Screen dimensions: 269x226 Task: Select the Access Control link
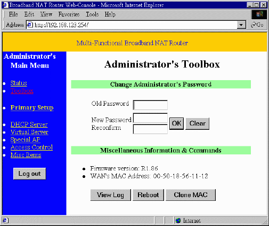click(31, 147)
